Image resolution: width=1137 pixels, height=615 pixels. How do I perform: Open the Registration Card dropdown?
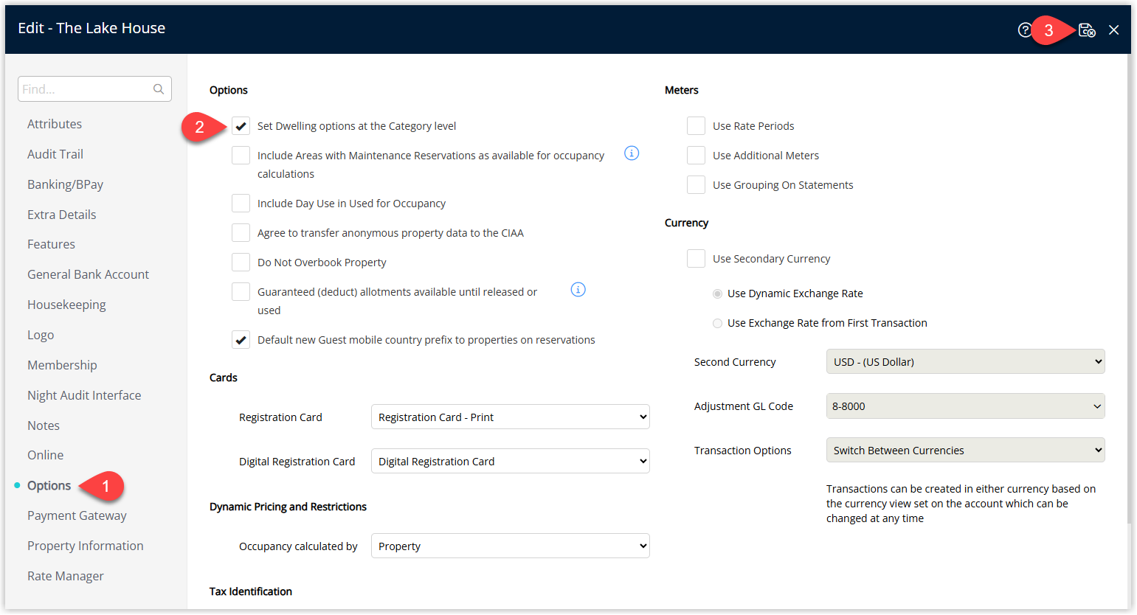pyautogui.click(x=511, y=417)
